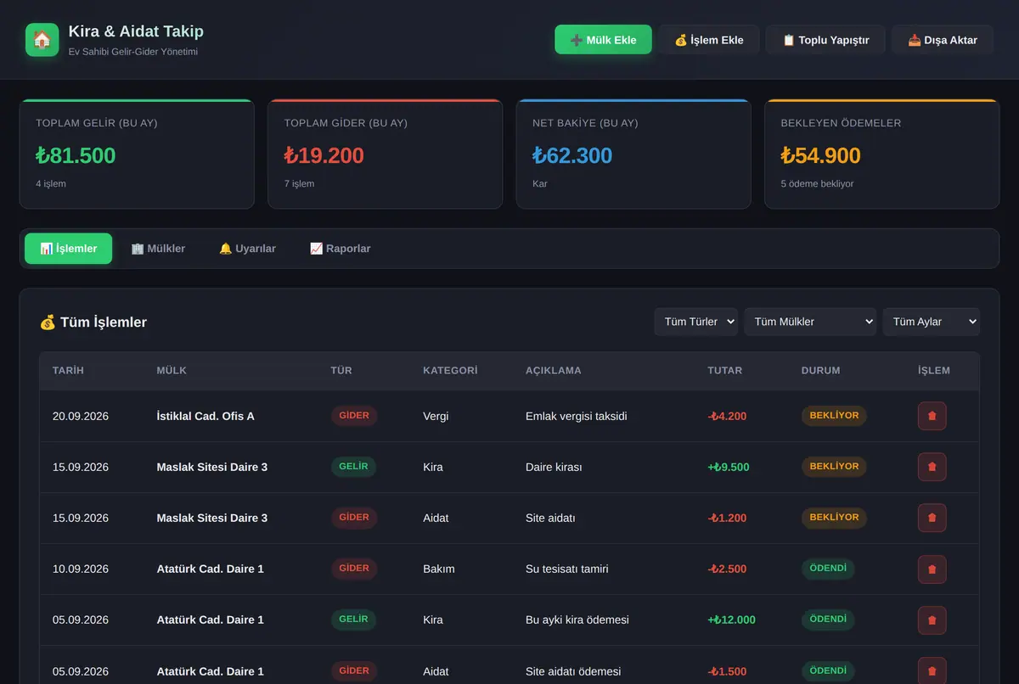Expand the Tüm Mülkler property filter
This screenshot has width=1019, height=684.
pyautogui.click(x=810, y=322)
